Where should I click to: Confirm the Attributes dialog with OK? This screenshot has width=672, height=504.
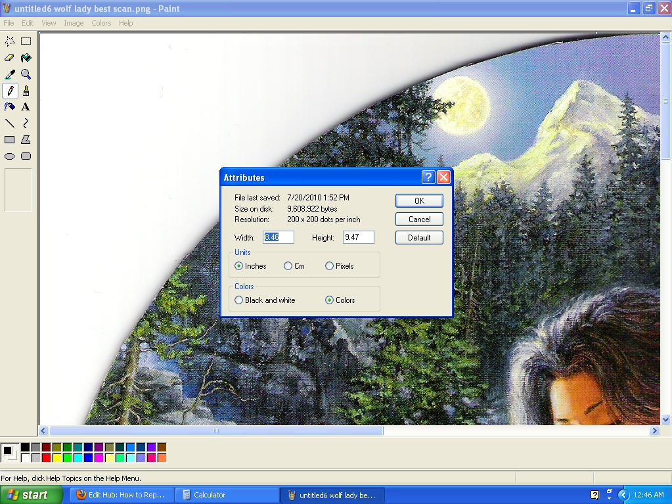click(419, 200)
